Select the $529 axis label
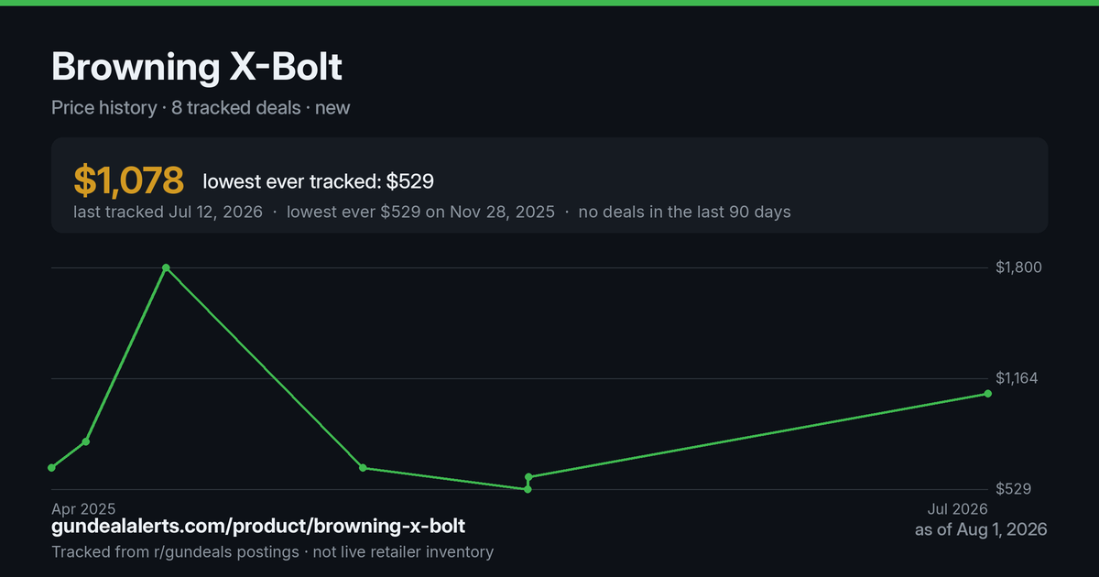The width and height of the screenshot is (1099, 577). (x=1014, y=489)
